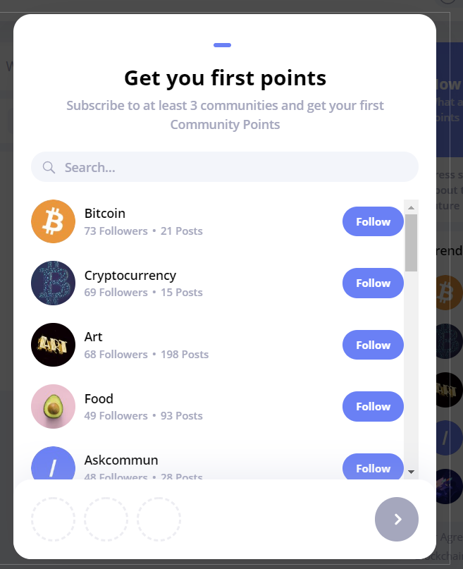Click the next arrow round button
463x569 pixels.
[x=397, y=519]
